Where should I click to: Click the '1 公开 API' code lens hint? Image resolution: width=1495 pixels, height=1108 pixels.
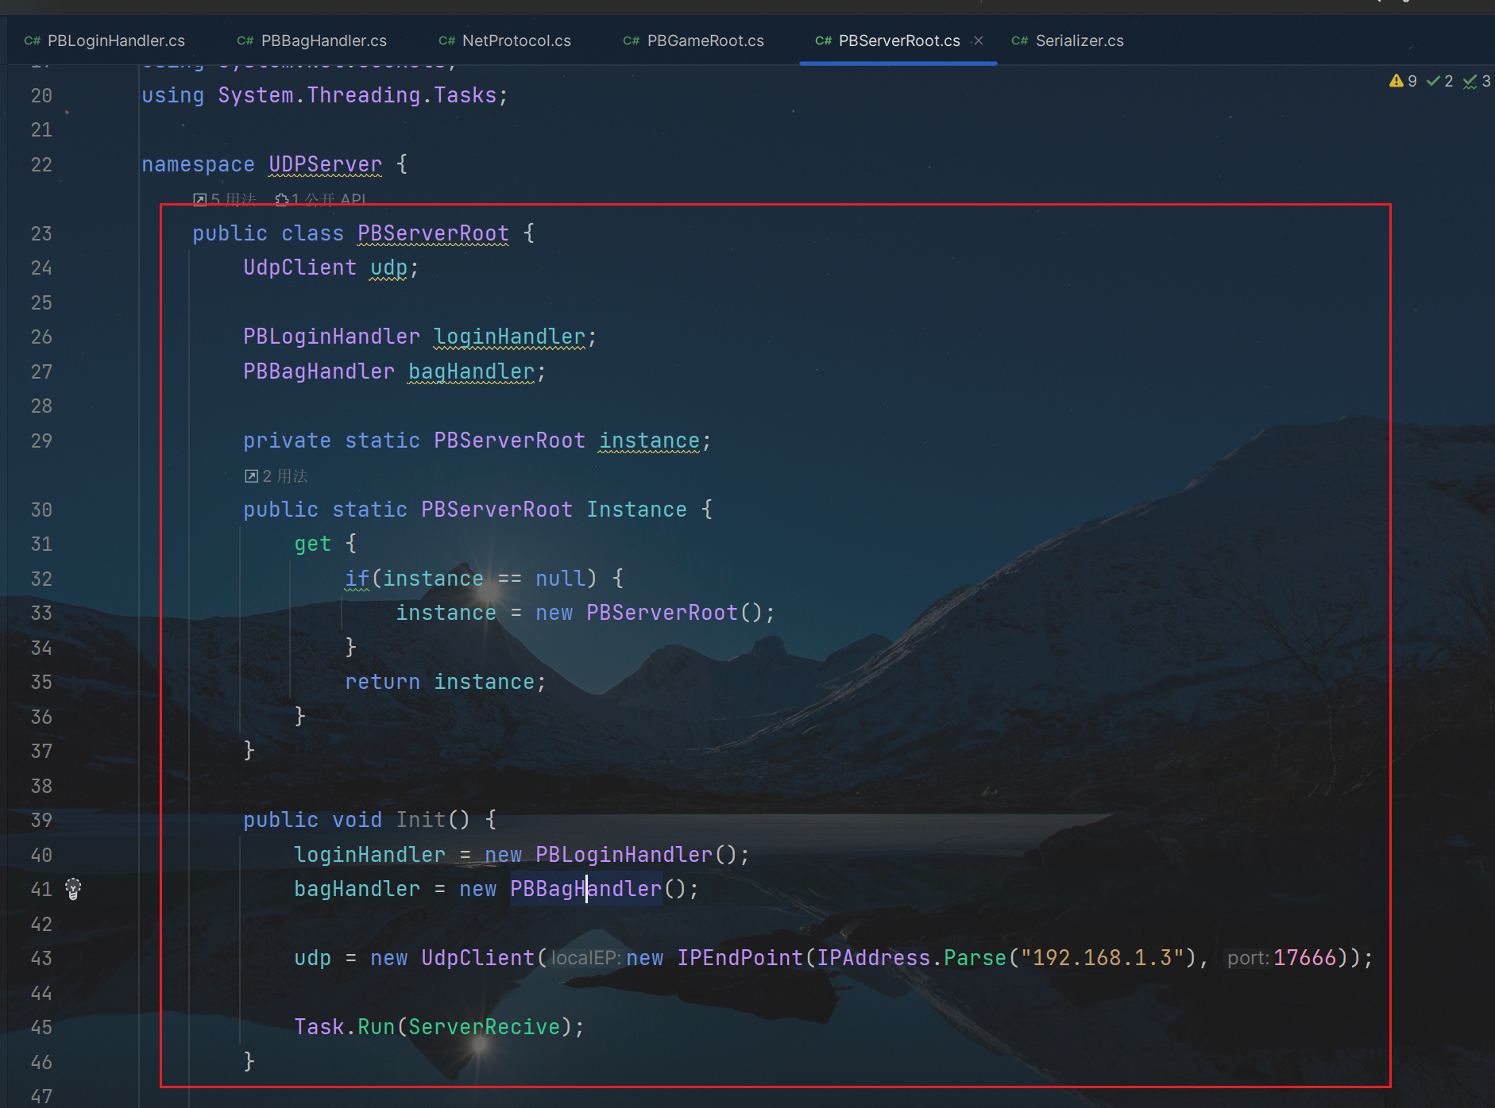[321, 199]
